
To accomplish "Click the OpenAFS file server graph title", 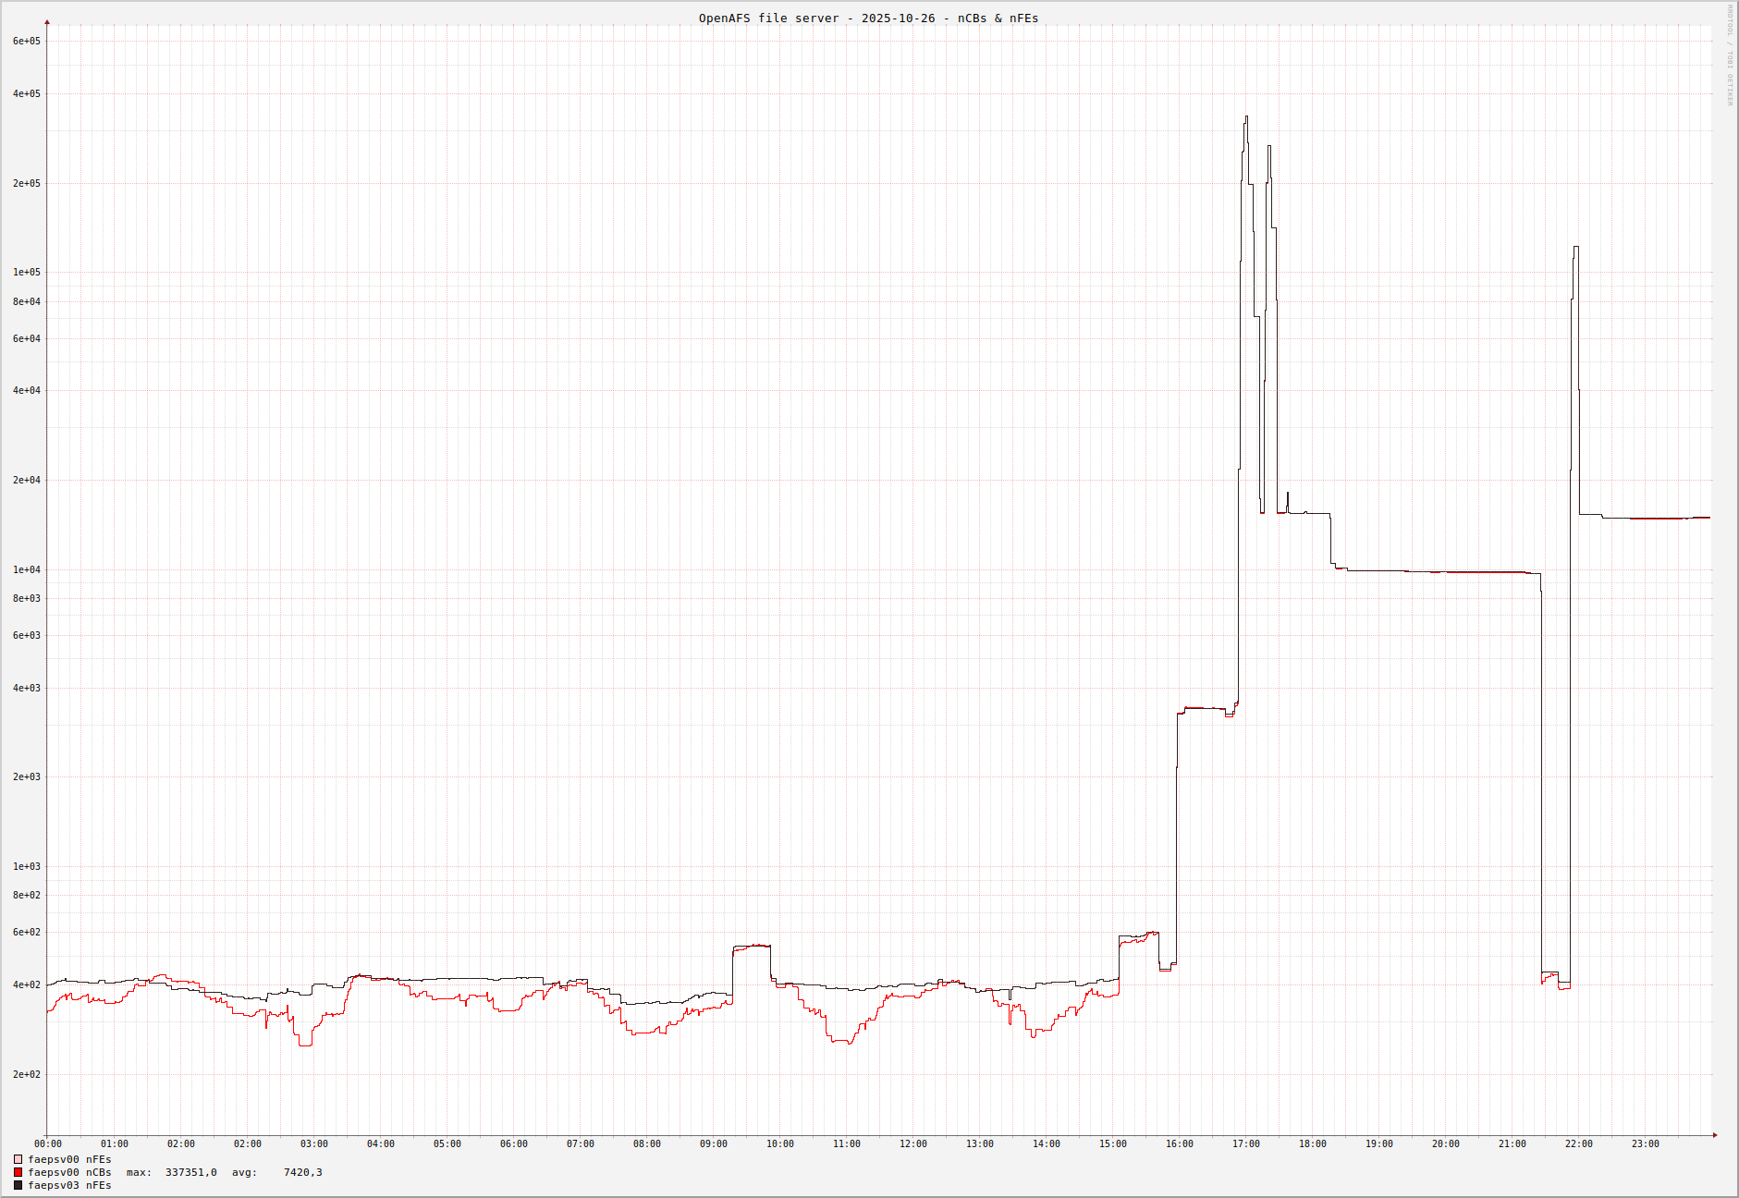I will 868,18.
